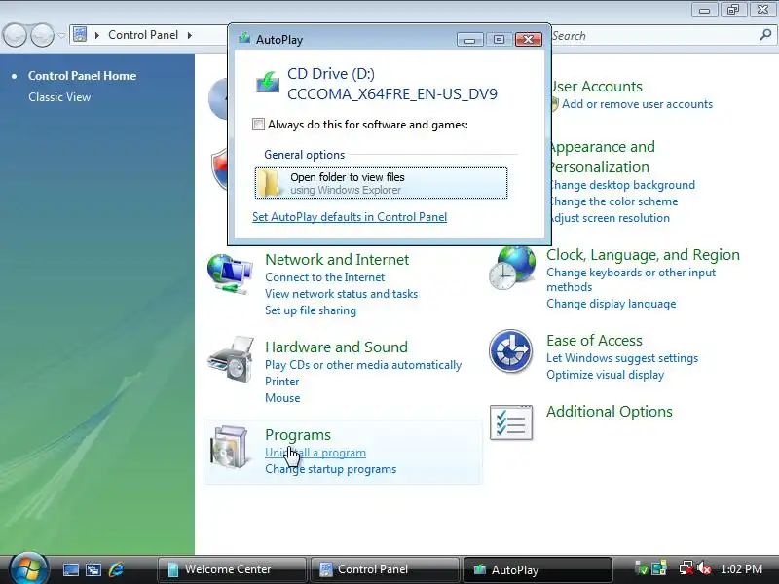Viewport: 779px width, 584px height.
Task: Open the Printer link
Action: pyautogui.click(x=281, y=382)
